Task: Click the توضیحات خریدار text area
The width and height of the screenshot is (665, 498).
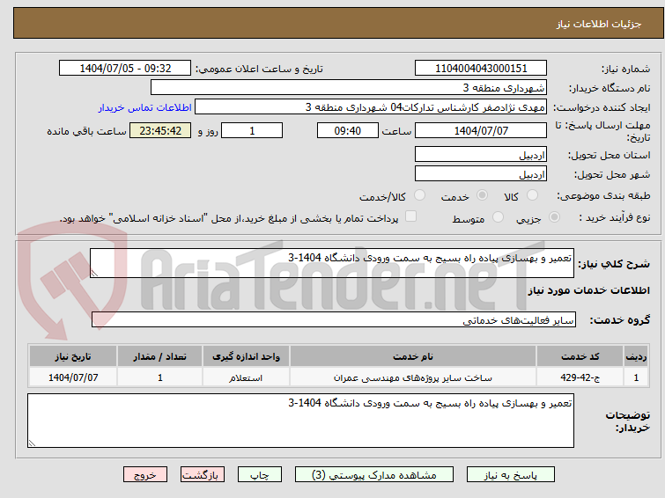Action: pyautogui.click(x=300, y=421)
